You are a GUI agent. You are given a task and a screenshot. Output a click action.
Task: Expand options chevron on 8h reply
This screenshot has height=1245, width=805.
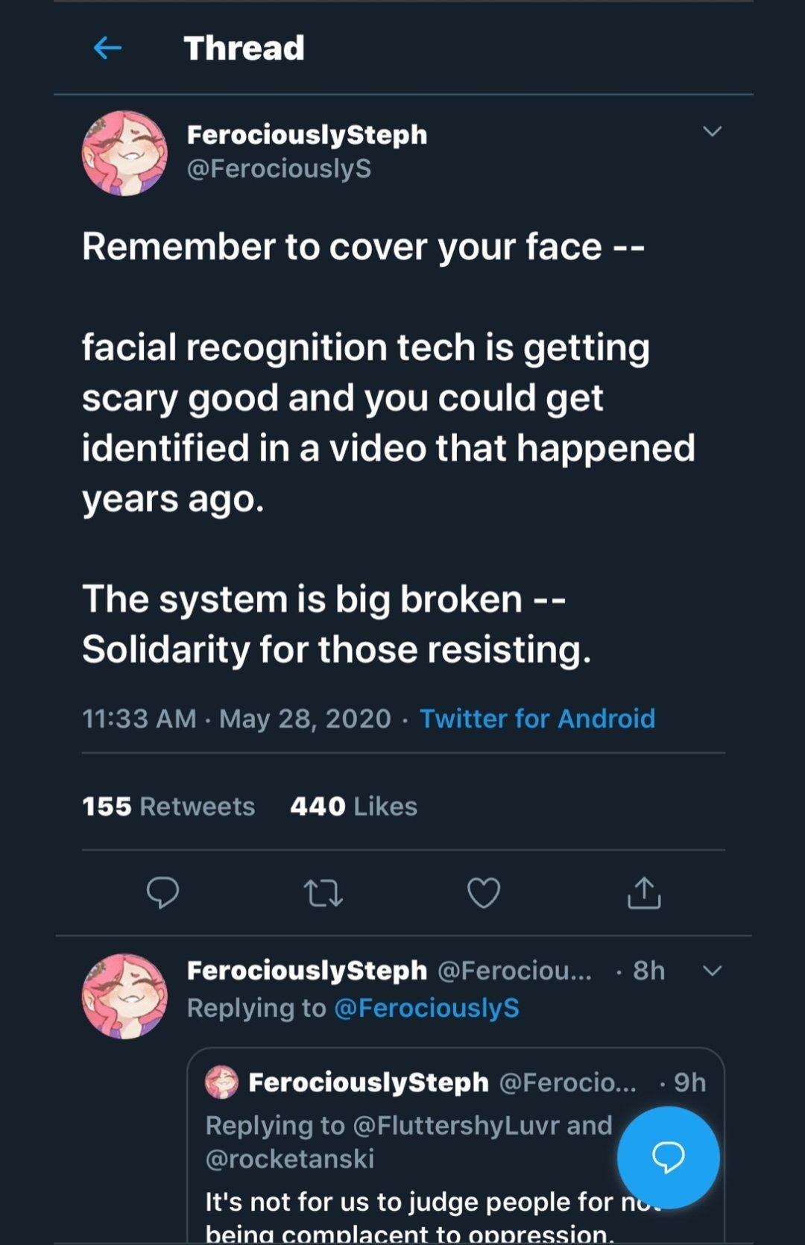coord(713,971)
